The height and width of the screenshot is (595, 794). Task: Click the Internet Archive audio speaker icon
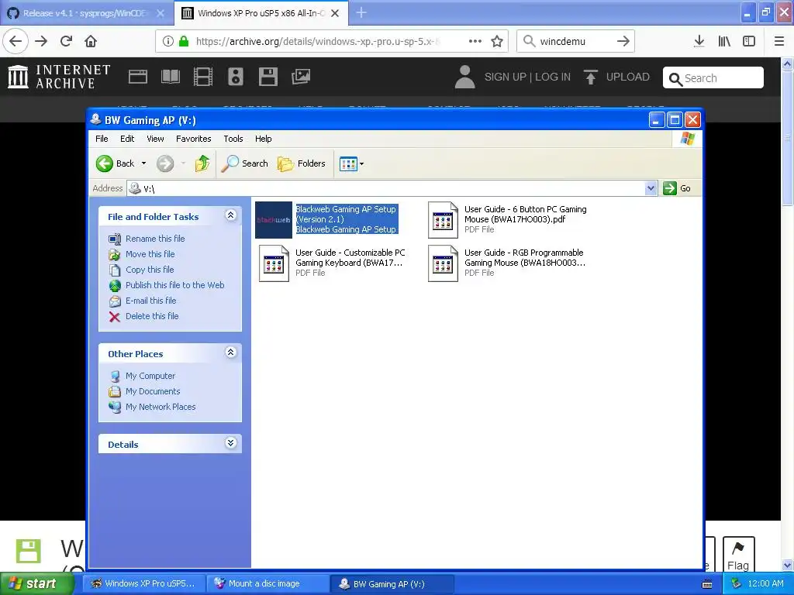click(x=236, y=77)
